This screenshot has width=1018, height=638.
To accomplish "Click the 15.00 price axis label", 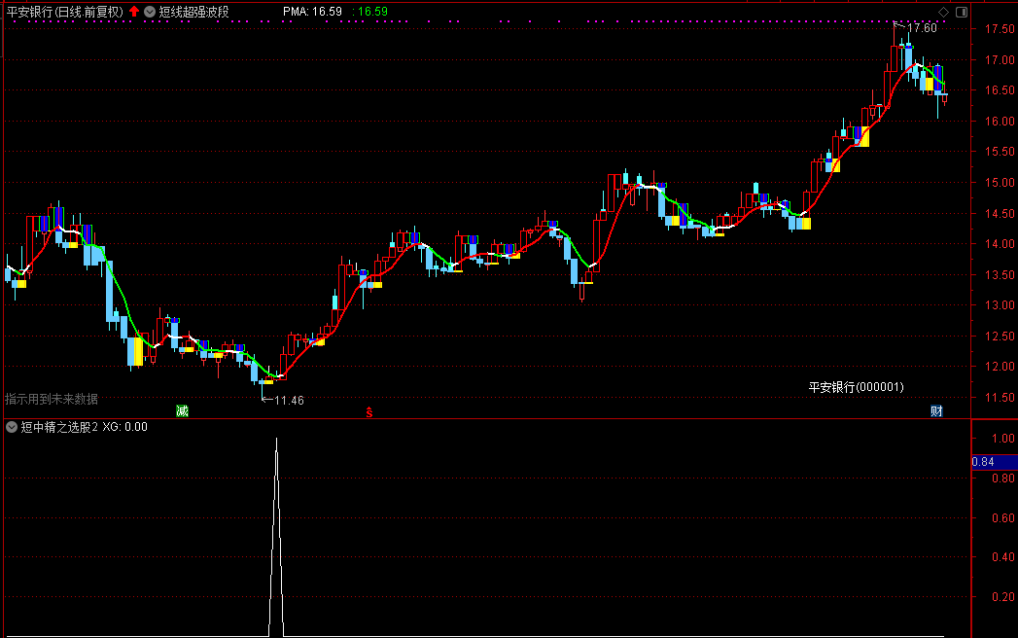I will point(1000,183).
